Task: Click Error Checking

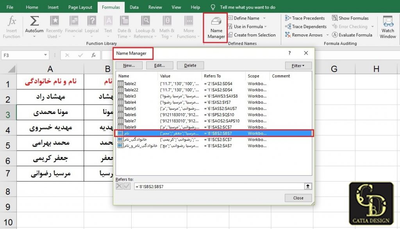Action: click(x=350, y=27)
